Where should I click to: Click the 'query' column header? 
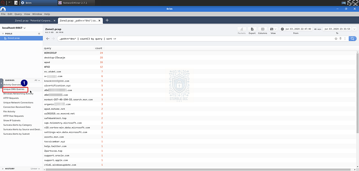click(48, 48)
